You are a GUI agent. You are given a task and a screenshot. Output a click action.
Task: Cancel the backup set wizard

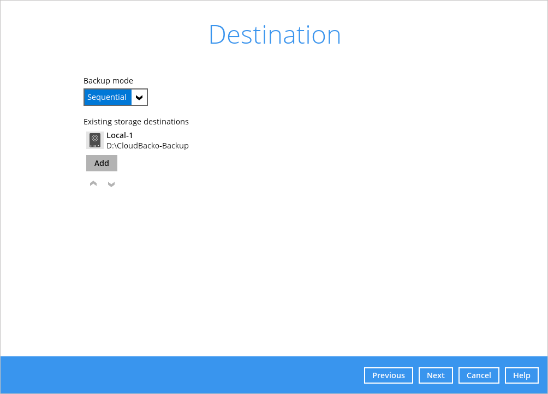pyautogui.click(x=479, y=375)
